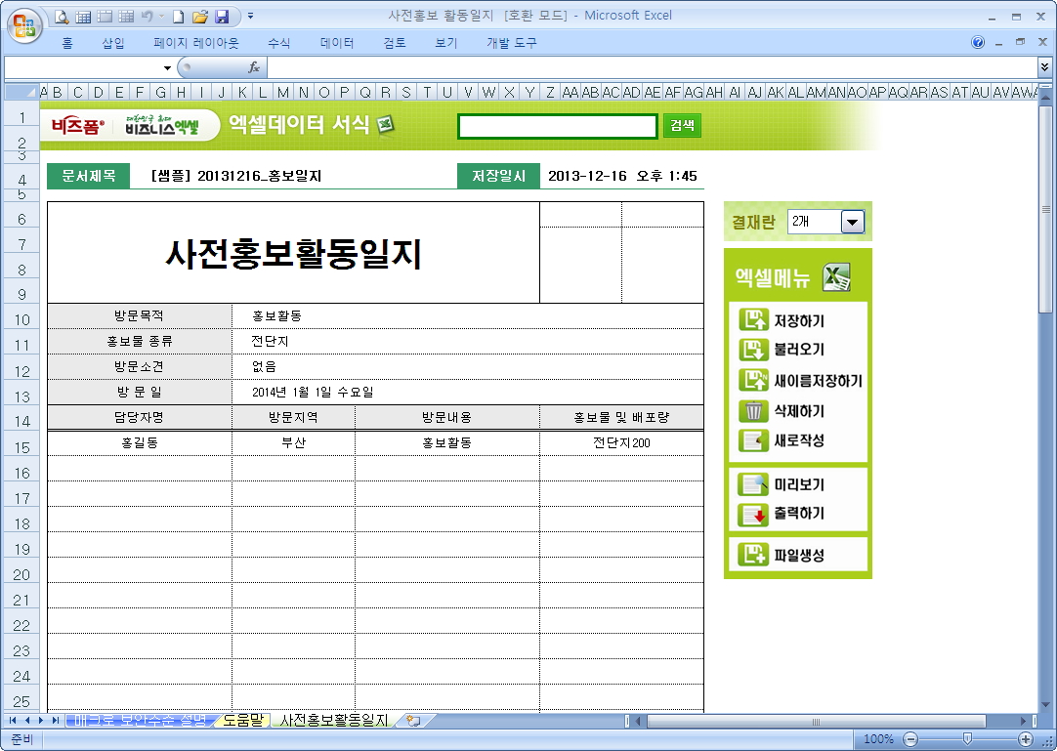Click the Insert Worksheet tab icon
1057x751 pixels.
point(413,721)
